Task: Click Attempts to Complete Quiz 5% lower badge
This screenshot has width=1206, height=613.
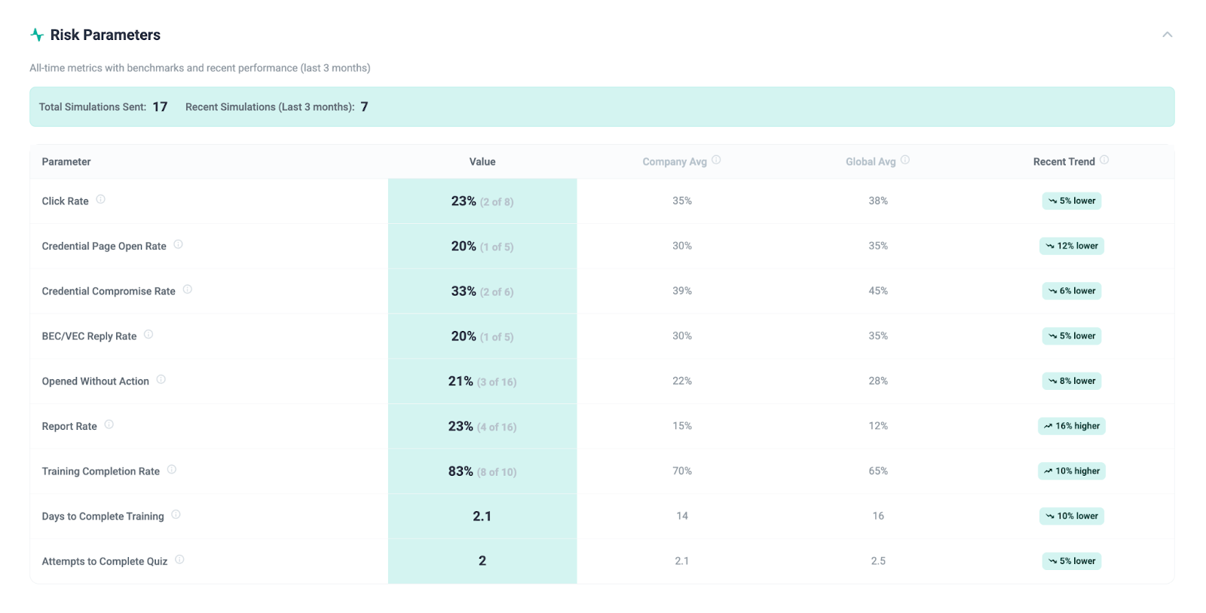Action: [1071, 561]
